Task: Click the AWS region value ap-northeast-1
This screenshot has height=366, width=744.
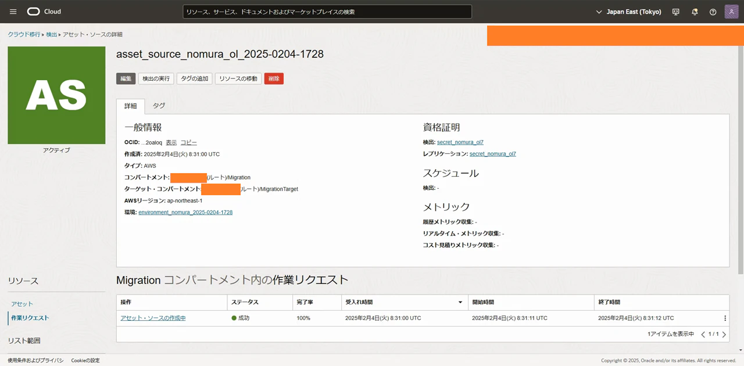Action: (185, 200)
